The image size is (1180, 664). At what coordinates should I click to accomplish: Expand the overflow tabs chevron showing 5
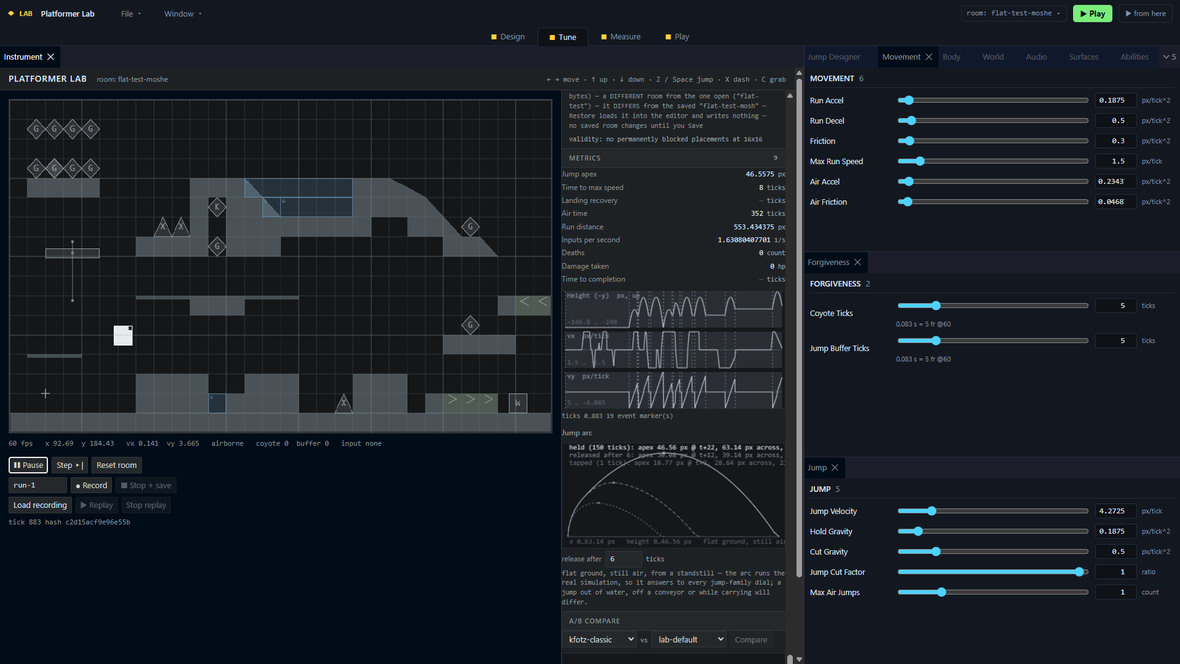1169,57
